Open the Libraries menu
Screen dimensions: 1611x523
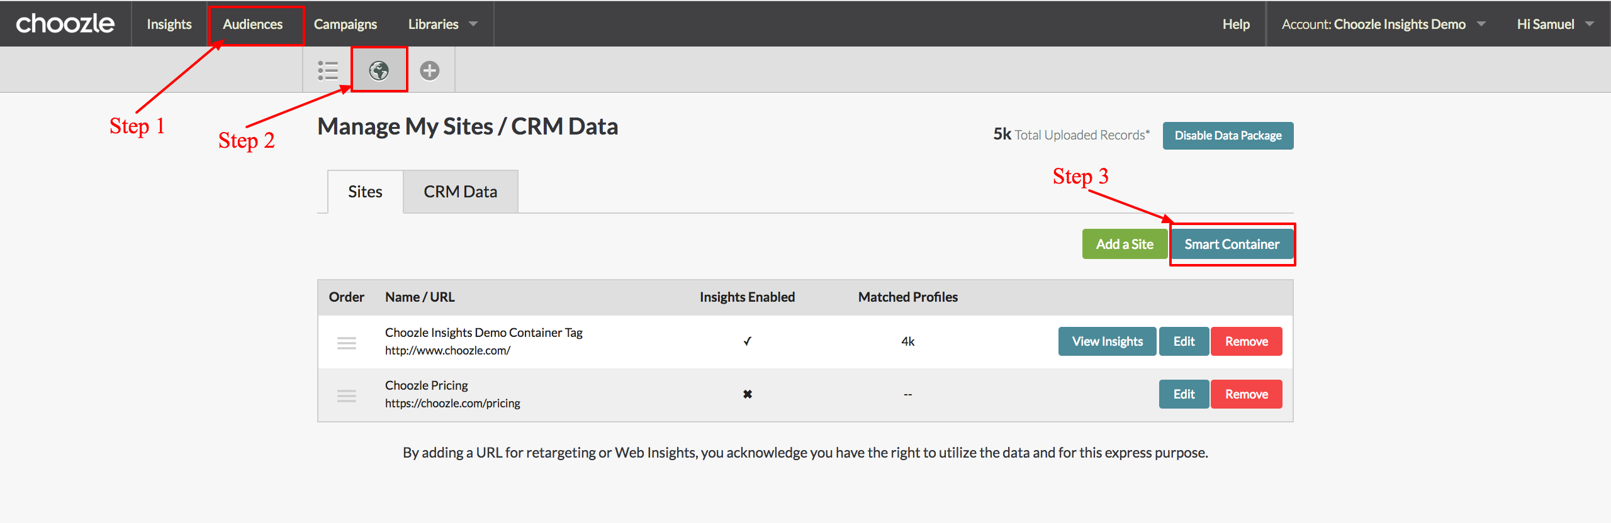click(434, 24)
